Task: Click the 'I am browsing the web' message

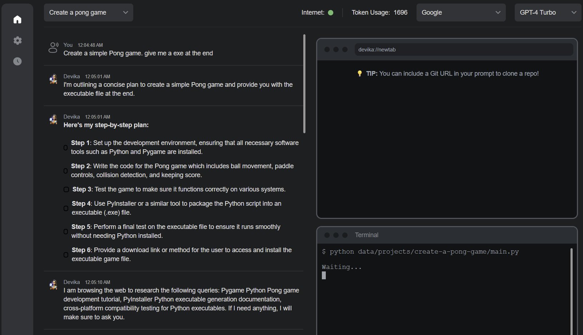Action: point(181,304)
